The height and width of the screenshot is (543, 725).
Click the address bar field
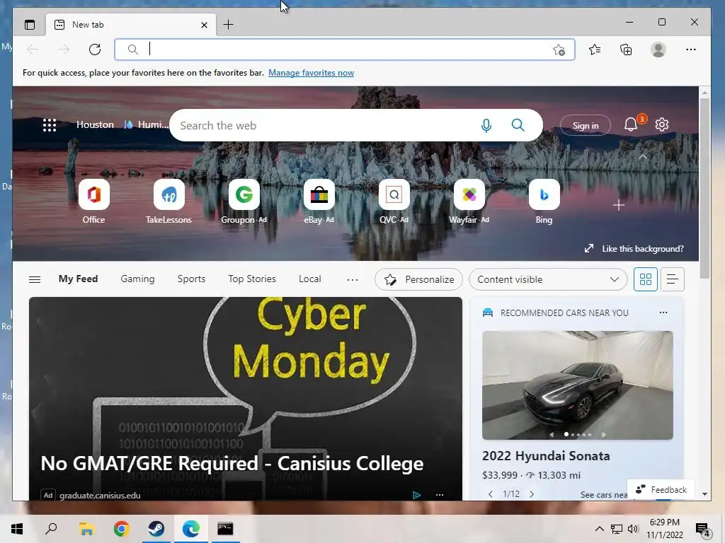click(345, 49)
